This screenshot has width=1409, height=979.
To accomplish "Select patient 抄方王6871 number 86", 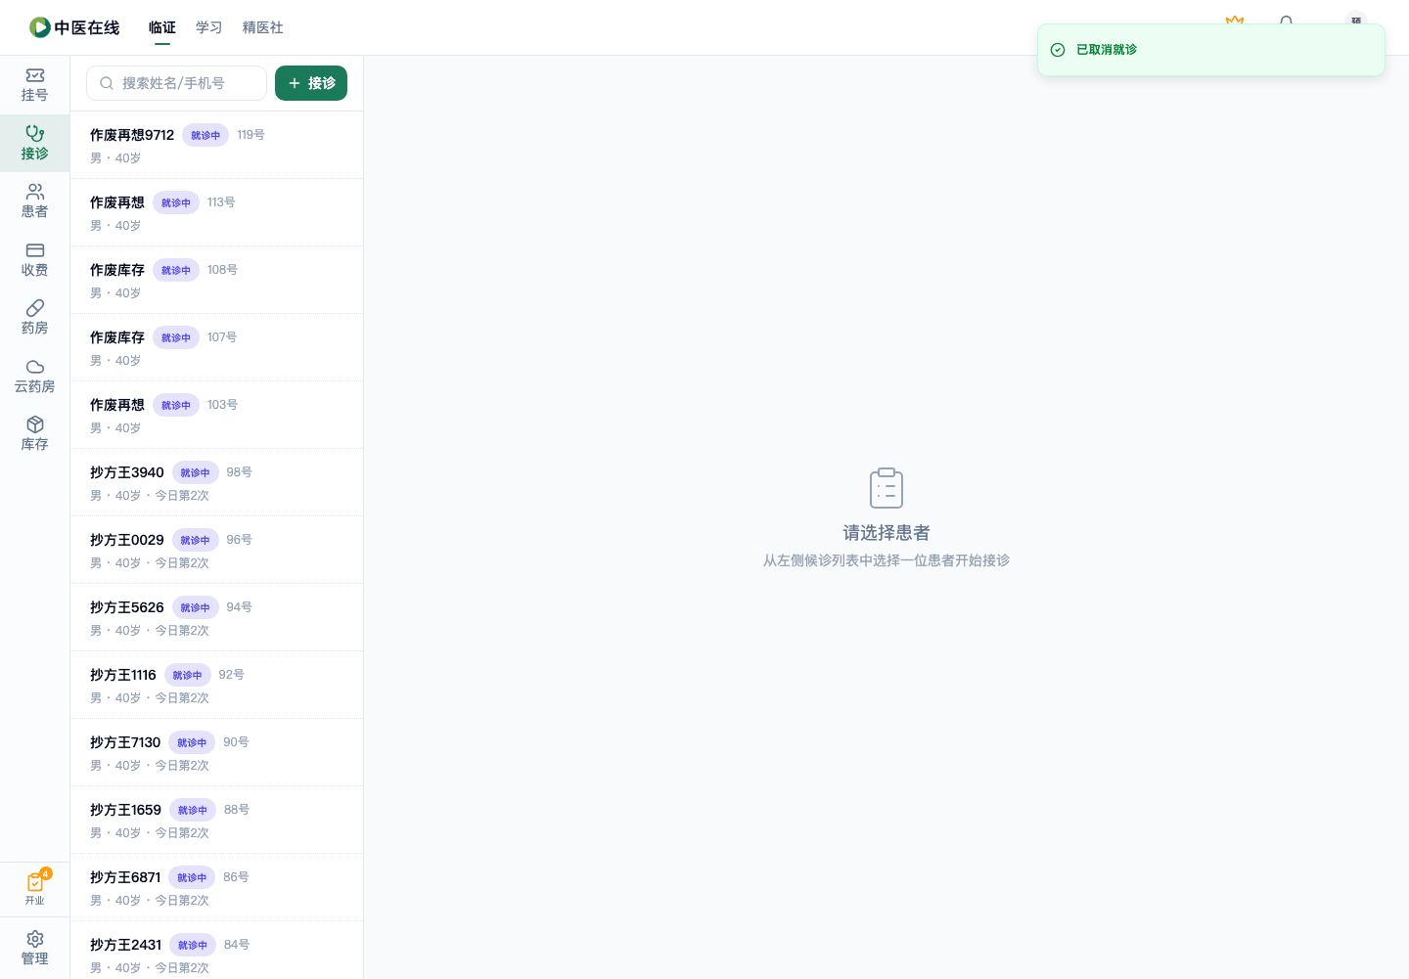I will [x=216, y=887].
